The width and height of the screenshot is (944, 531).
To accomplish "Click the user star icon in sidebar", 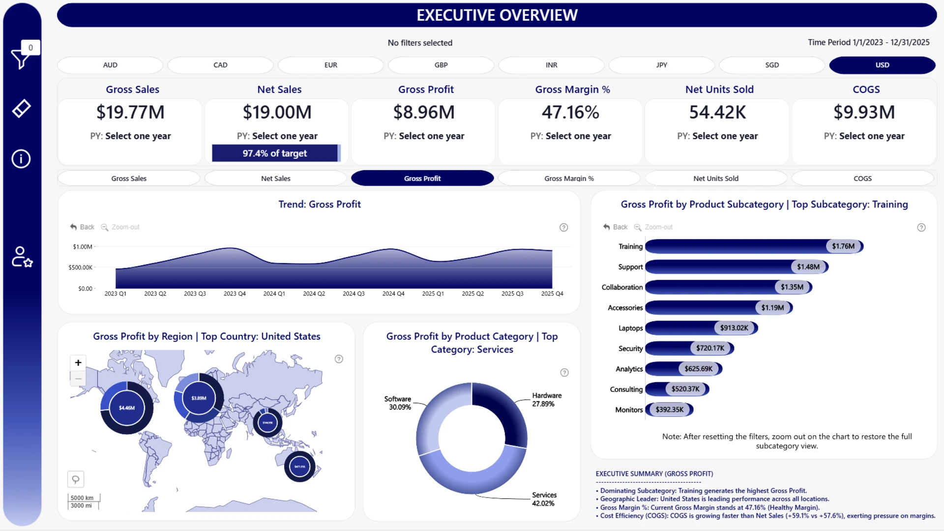I will [x=22, y=257].
